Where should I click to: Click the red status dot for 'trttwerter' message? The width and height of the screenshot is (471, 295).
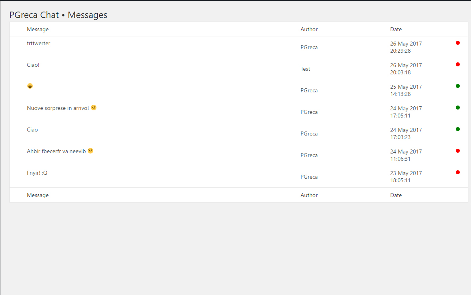click(457, 43)
